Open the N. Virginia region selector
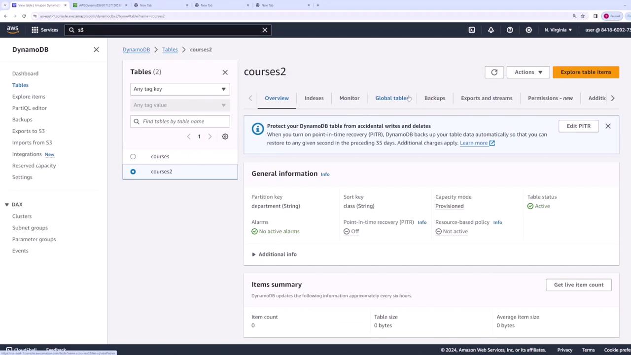The height and width of the screenshot is (355, 631). tap(558, 30)
